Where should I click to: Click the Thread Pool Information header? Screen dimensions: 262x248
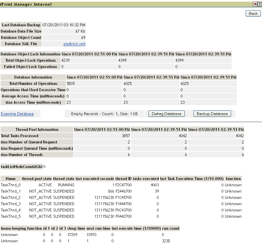click(x=37, y=129)
